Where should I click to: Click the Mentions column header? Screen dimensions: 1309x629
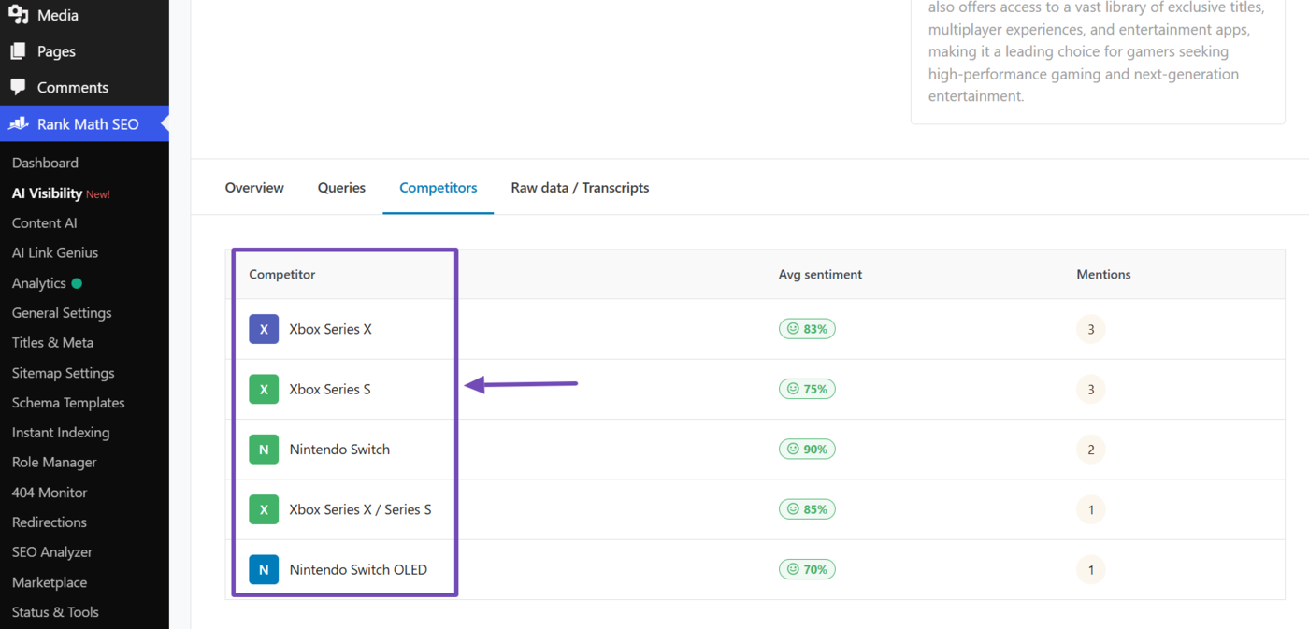[1103, 275]
